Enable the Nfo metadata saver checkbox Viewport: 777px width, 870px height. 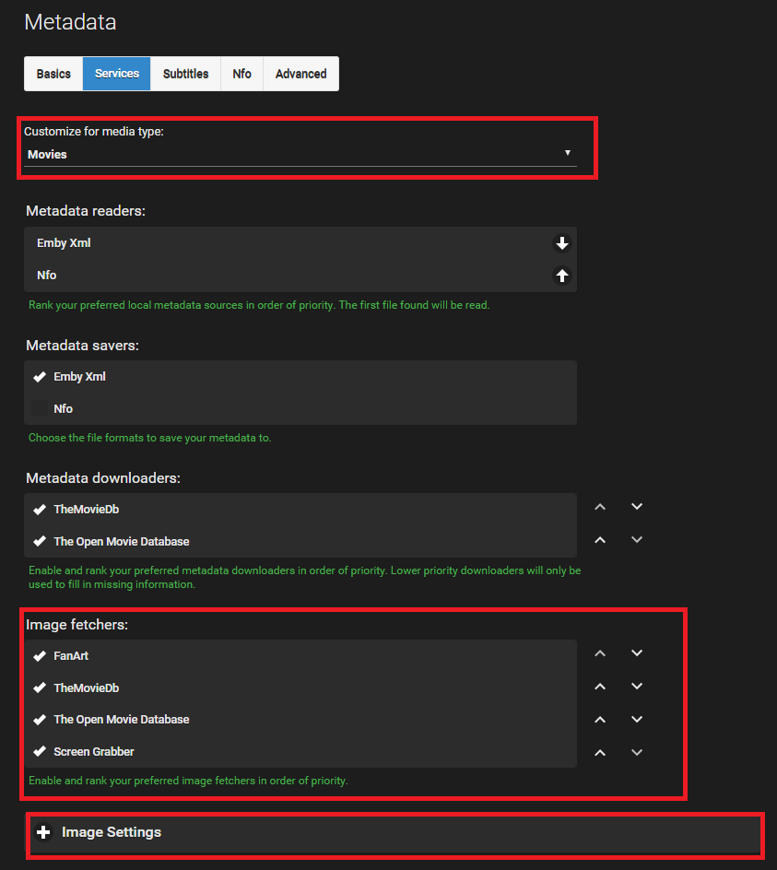click(40, 408)
